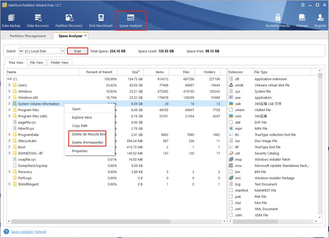Start Disk Benchmark tool

(101, 21)
